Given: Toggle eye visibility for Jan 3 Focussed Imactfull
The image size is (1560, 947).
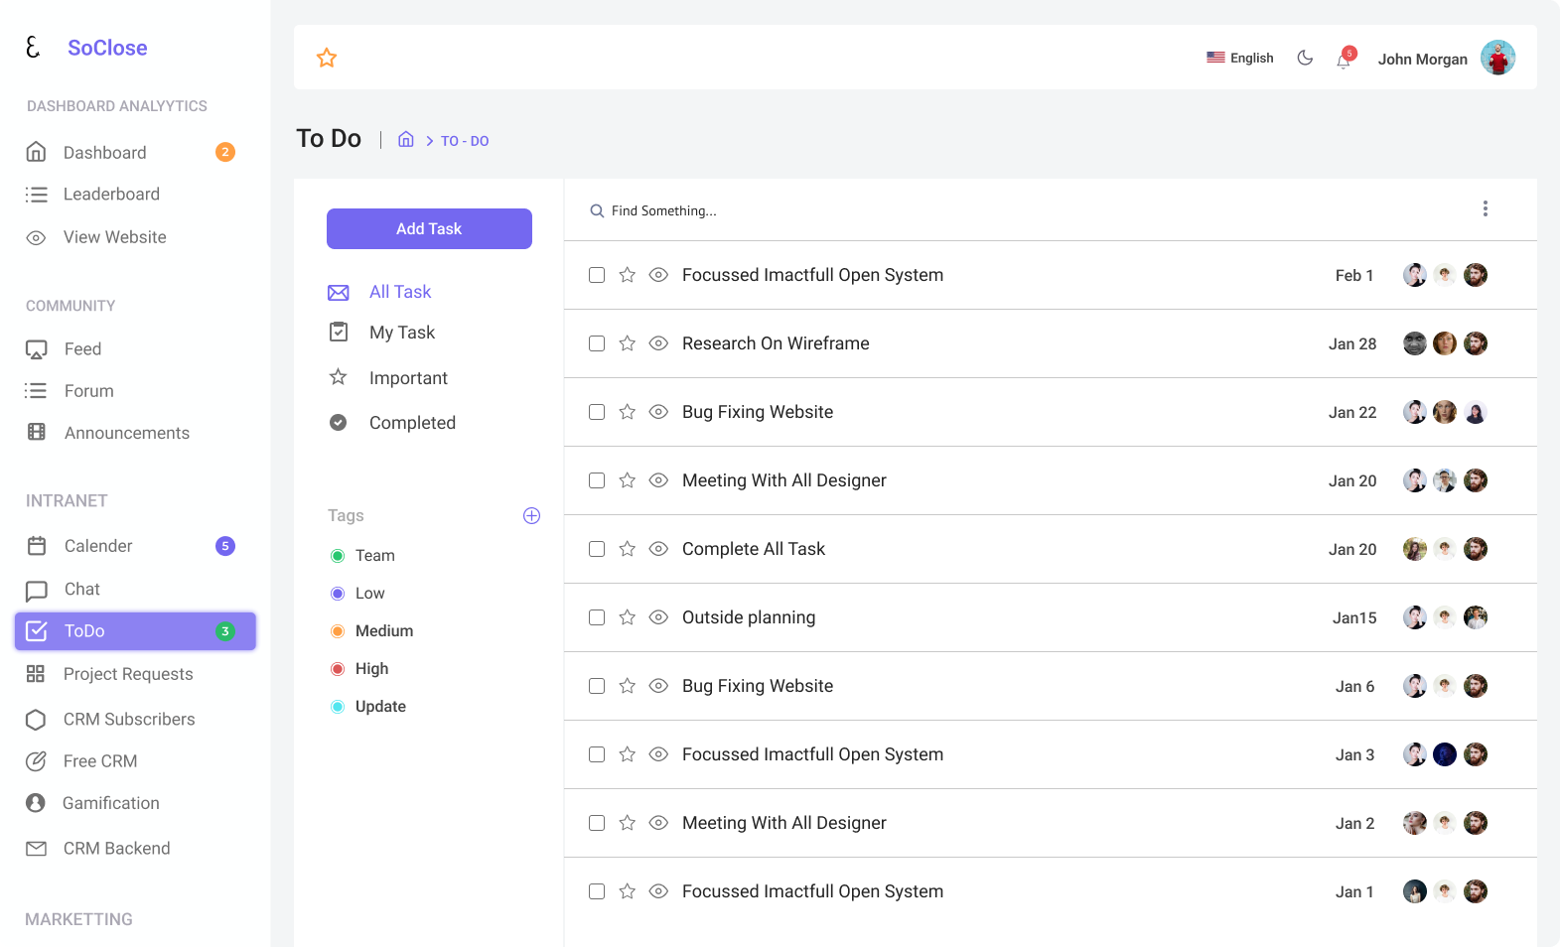Looking at the screenshot, I should pos(658,754).
